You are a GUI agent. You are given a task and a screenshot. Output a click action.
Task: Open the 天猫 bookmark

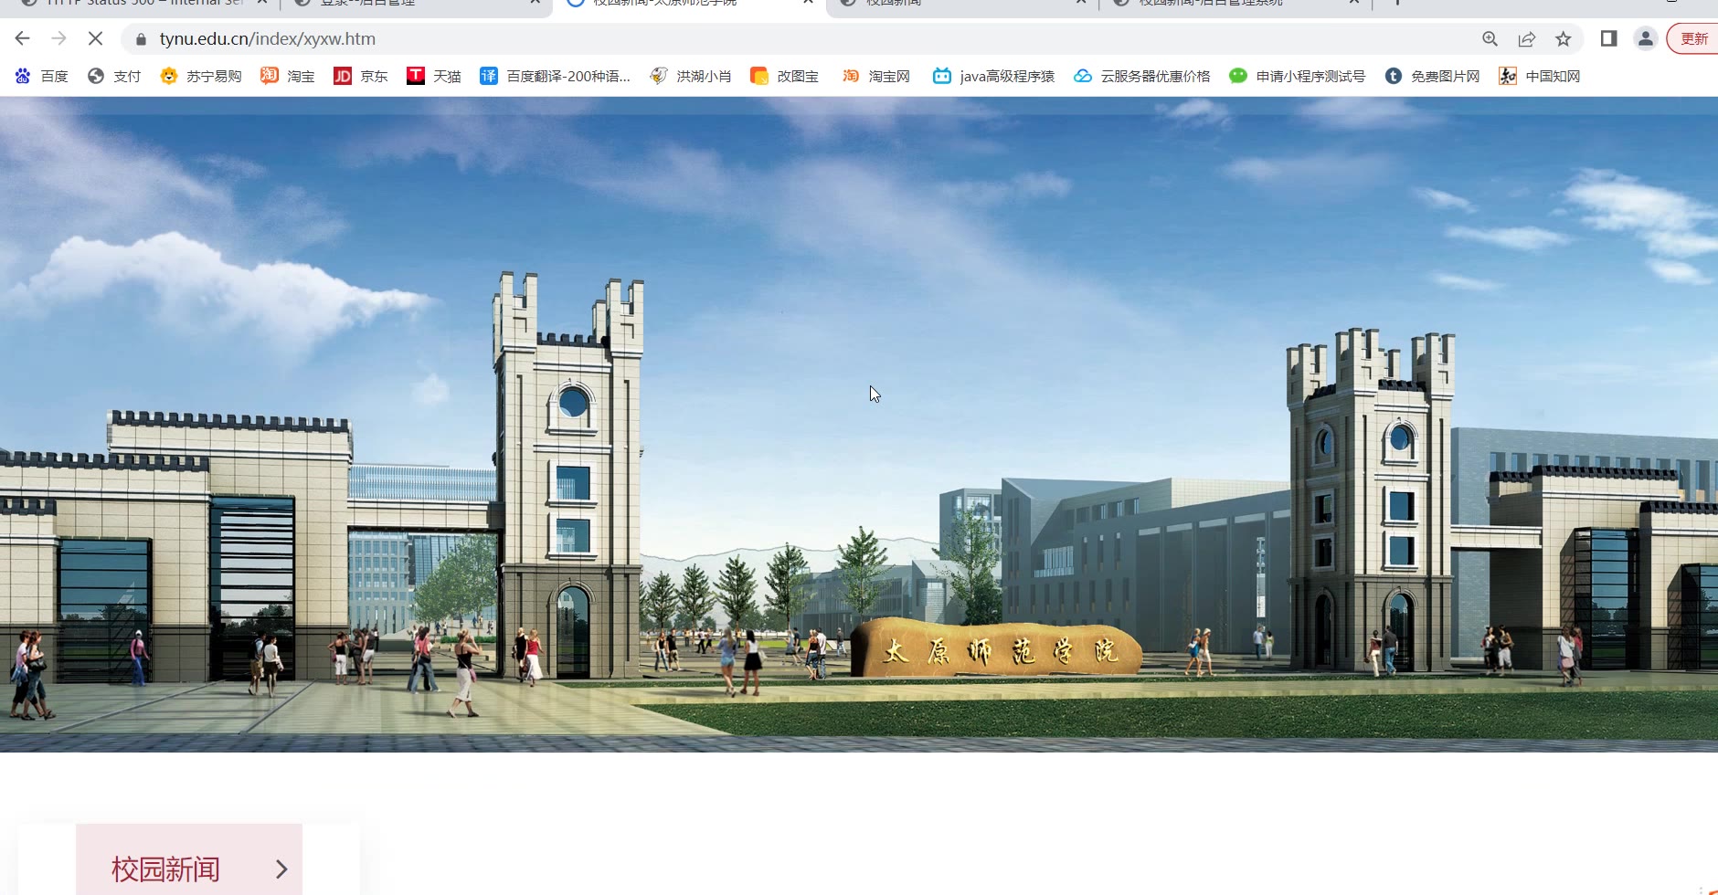[434, 76]
